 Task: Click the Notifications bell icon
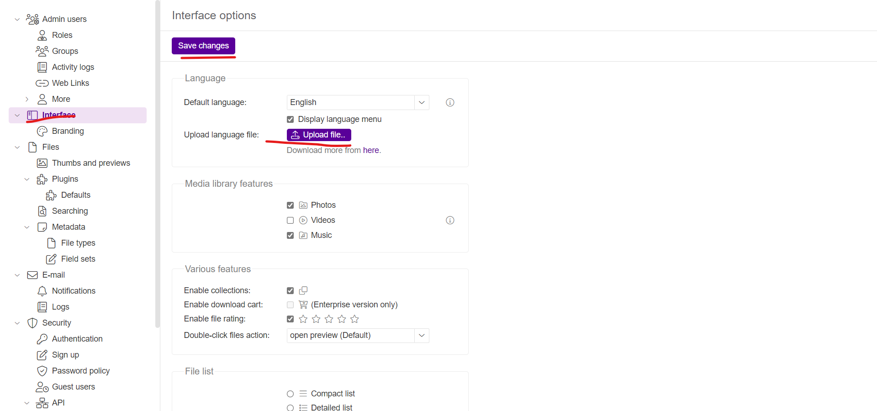[x=42, y=291]
